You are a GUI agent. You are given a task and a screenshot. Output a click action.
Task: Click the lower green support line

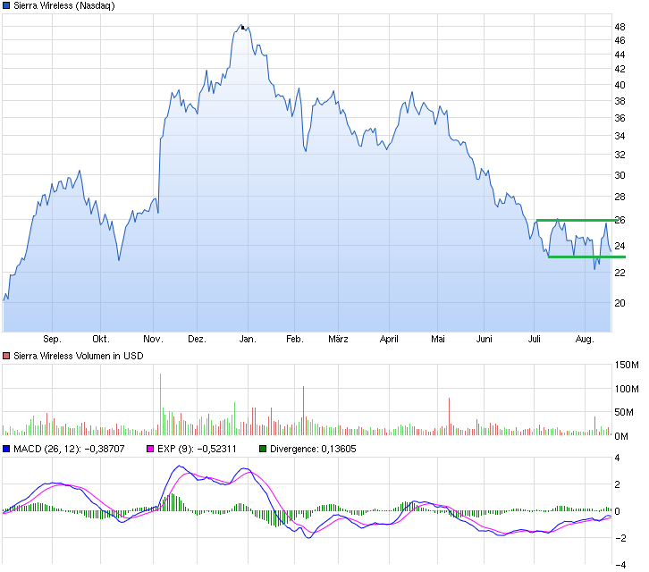[x=579, y=257]
